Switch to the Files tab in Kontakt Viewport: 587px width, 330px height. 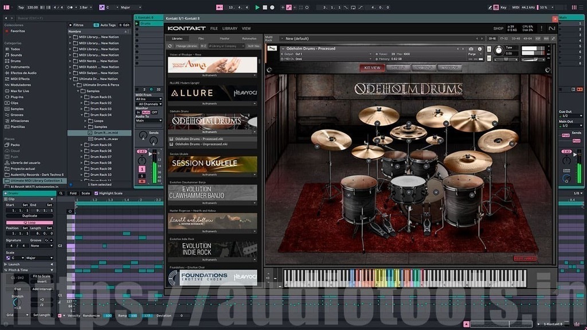pos(201,38)
